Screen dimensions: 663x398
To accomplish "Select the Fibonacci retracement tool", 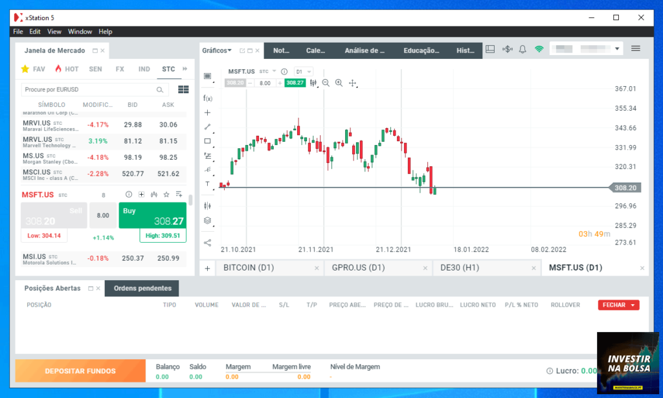I will 207,155.
